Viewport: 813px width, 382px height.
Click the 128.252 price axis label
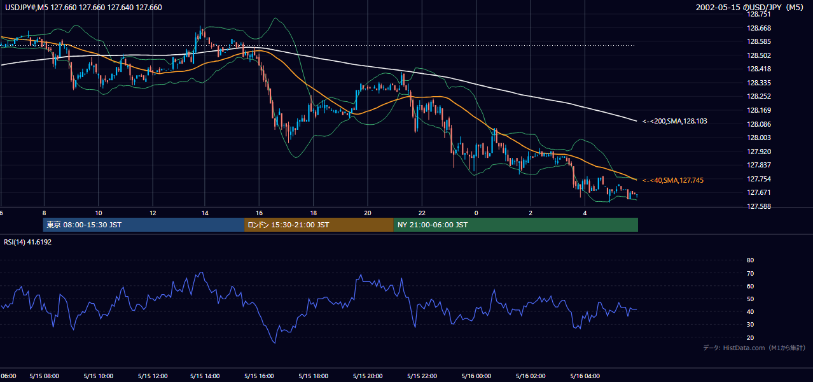coord(759,96)
